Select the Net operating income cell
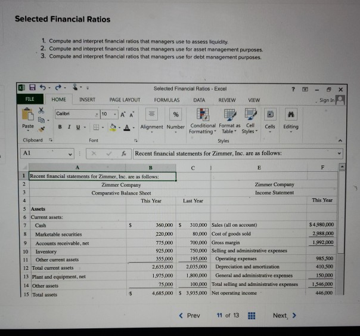This screenshot has height=336, width=360. [258, 293]
